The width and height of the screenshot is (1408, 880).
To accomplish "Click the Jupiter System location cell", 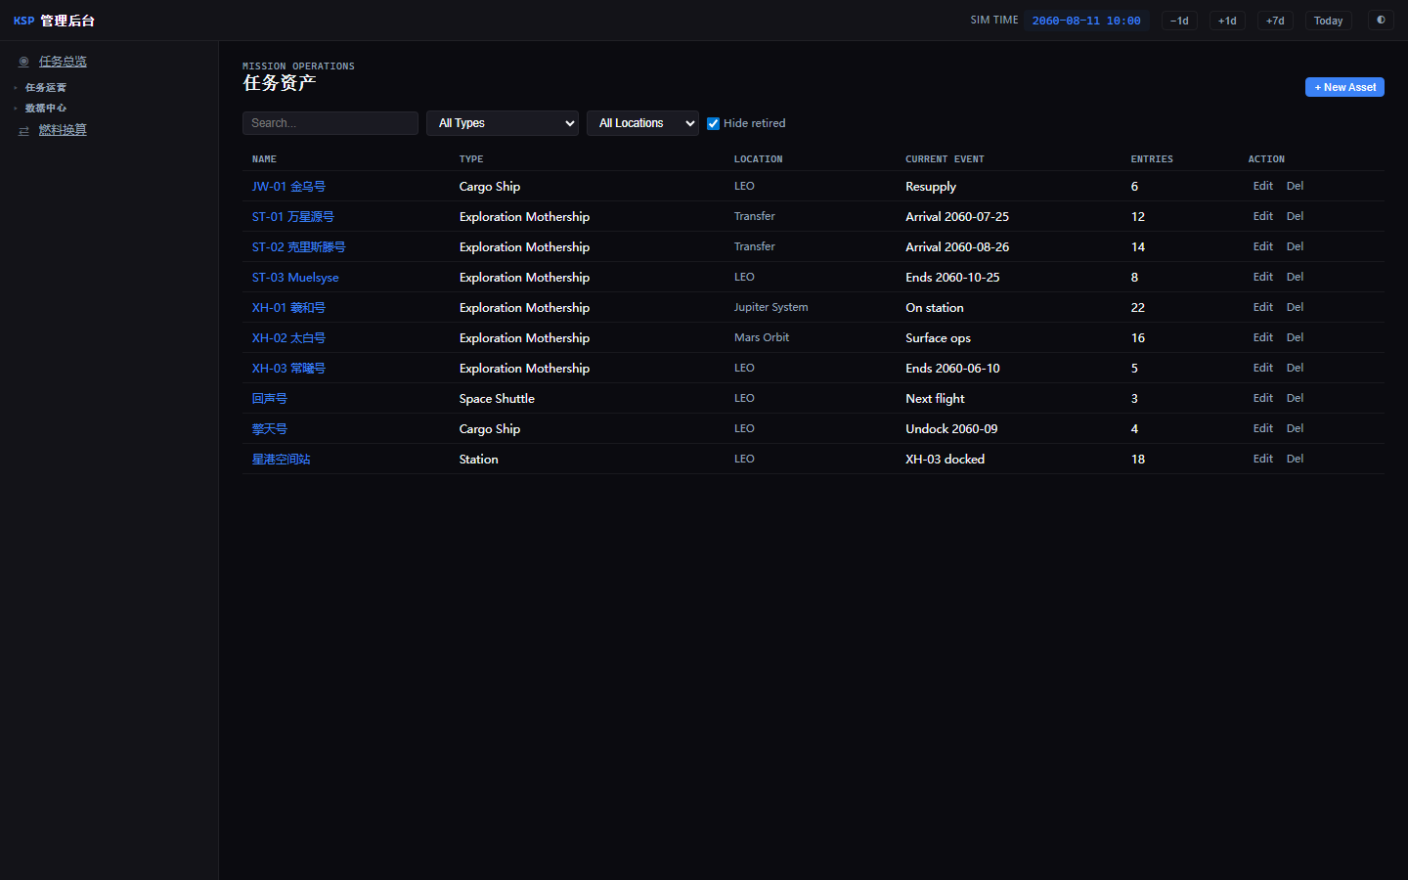I will point(771,307).
